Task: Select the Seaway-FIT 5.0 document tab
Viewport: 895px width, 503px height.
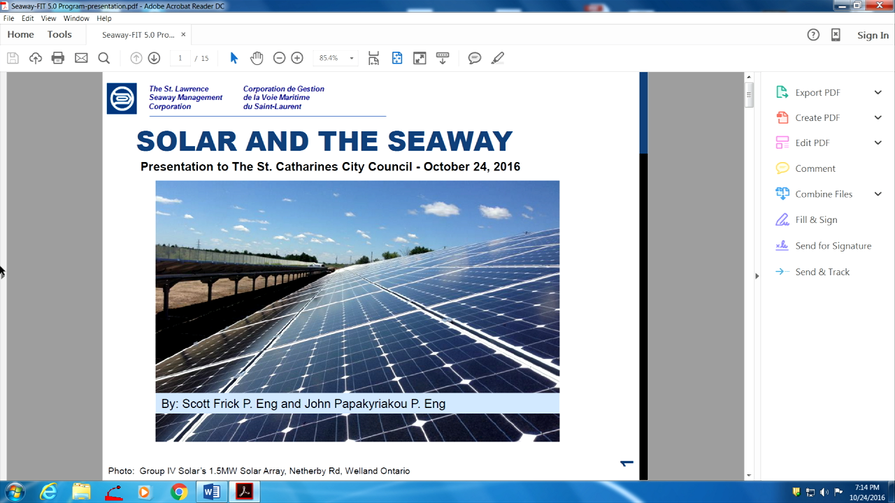Action: pos(138,35)
